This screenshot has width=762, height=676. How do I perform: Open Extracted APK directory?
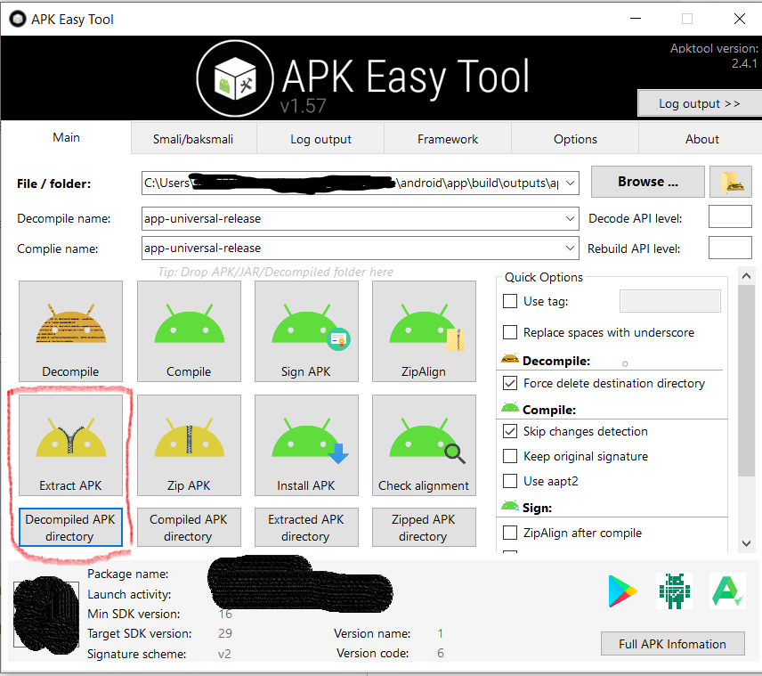(306, 527)
